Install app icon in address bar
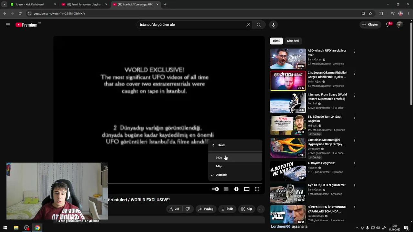This screenshot has width=413, height=232. click(x=363, y=14)
